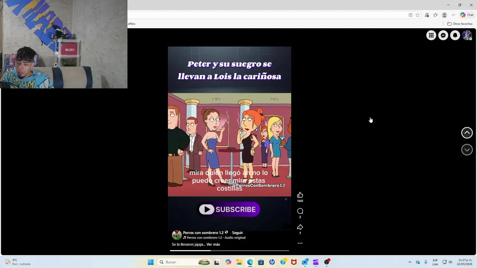Open the Windows Start menu

coord(151,262)
